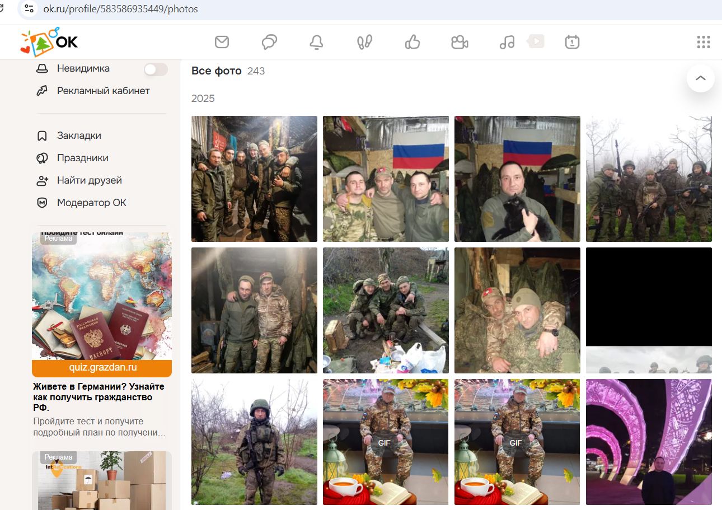Open the music note icon

(507, 41)
